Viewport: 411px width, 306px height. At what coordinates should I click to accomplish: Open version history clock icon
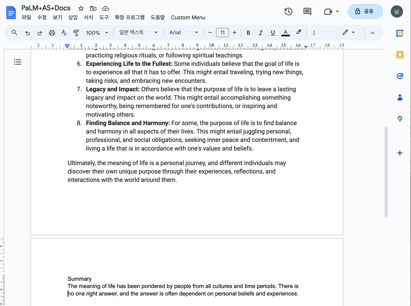[288, 12]
